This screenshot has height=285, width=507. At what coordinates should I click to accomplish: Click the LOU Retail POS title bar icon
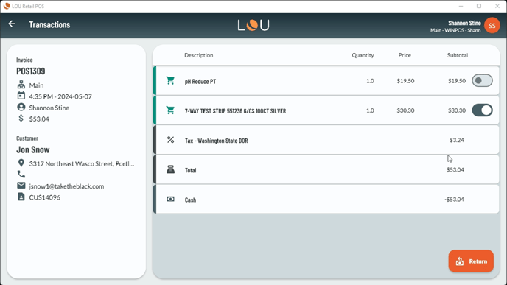point(7,6)
